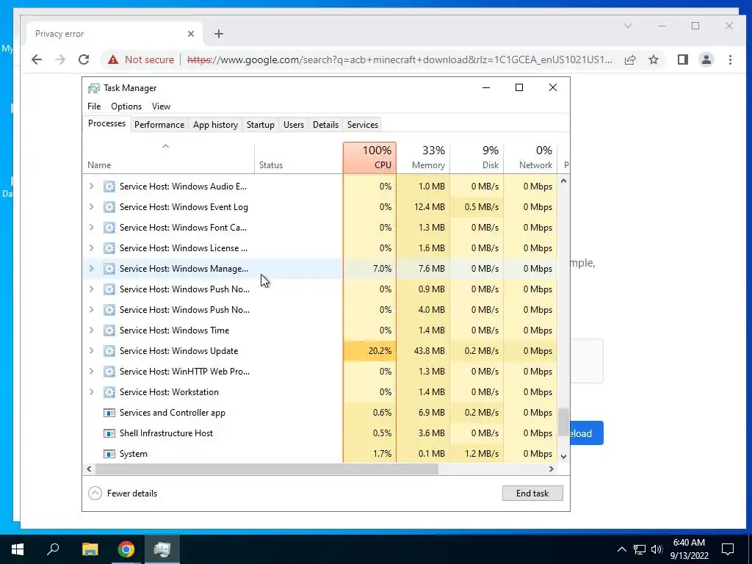Viewport: 752px width, 564px height.
Task: Expand Service Host: Windows Manage... row
Action: click(92, 269)
